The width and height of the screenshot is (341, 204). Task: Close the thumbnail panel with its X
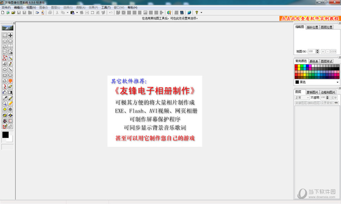339,23
